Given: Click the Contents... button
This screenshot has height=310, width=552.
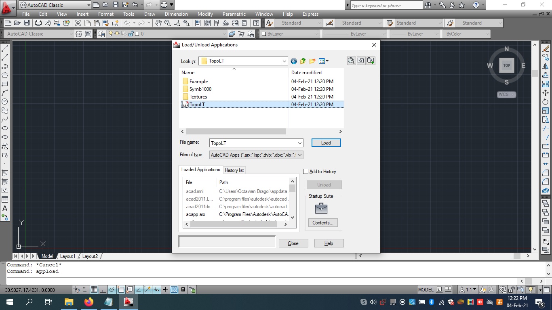Looking at the screenshot, I should pyautogui.click(x=322, y=223).
